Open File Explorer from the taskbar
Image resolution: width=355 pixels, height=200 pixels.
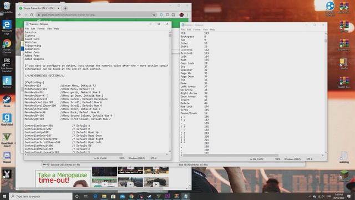(104, 196)
